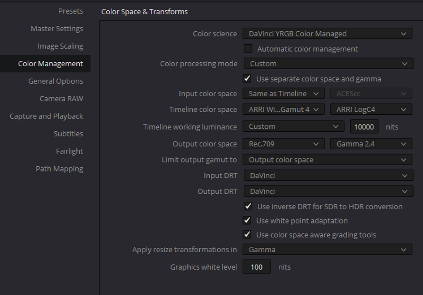Open Master Settings in the sidebar

[x=56, y=28]
